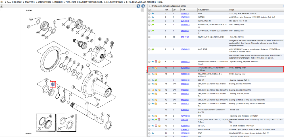Click the green arrow icon in the 1975500C1 bearing cup row
The width and height of the screenshot is (284, 137).
[153, 25]
